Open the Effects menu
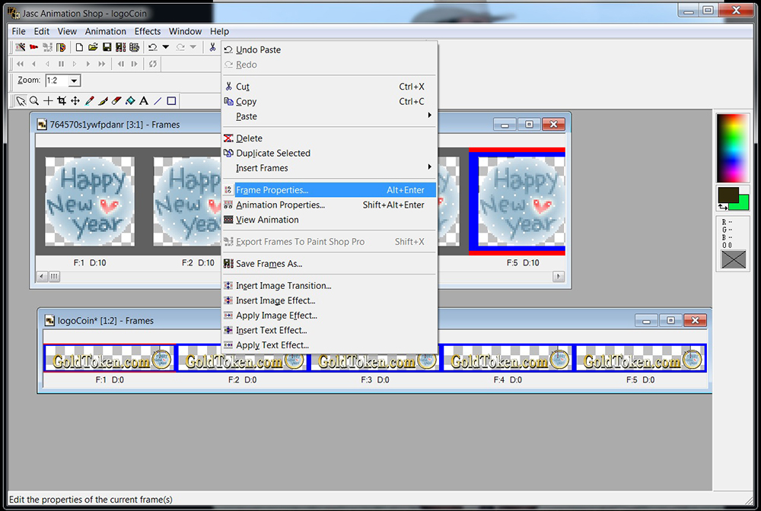 [147, 31]
